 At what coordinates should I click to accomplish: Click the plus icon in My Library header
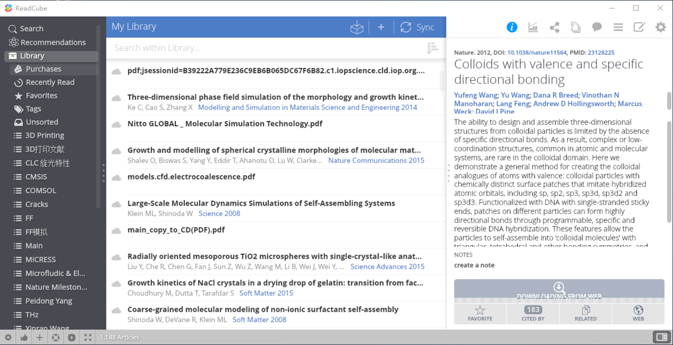(x=381, y=27)
